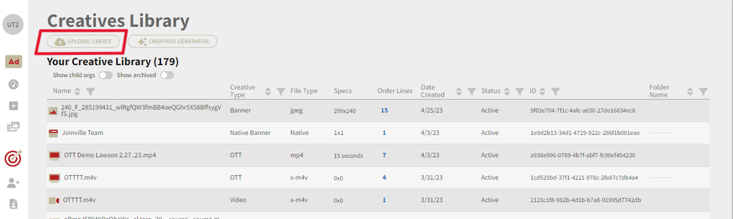733x219 pixels.
Task: Click the Upload/Create button
Action: (84, 41)
